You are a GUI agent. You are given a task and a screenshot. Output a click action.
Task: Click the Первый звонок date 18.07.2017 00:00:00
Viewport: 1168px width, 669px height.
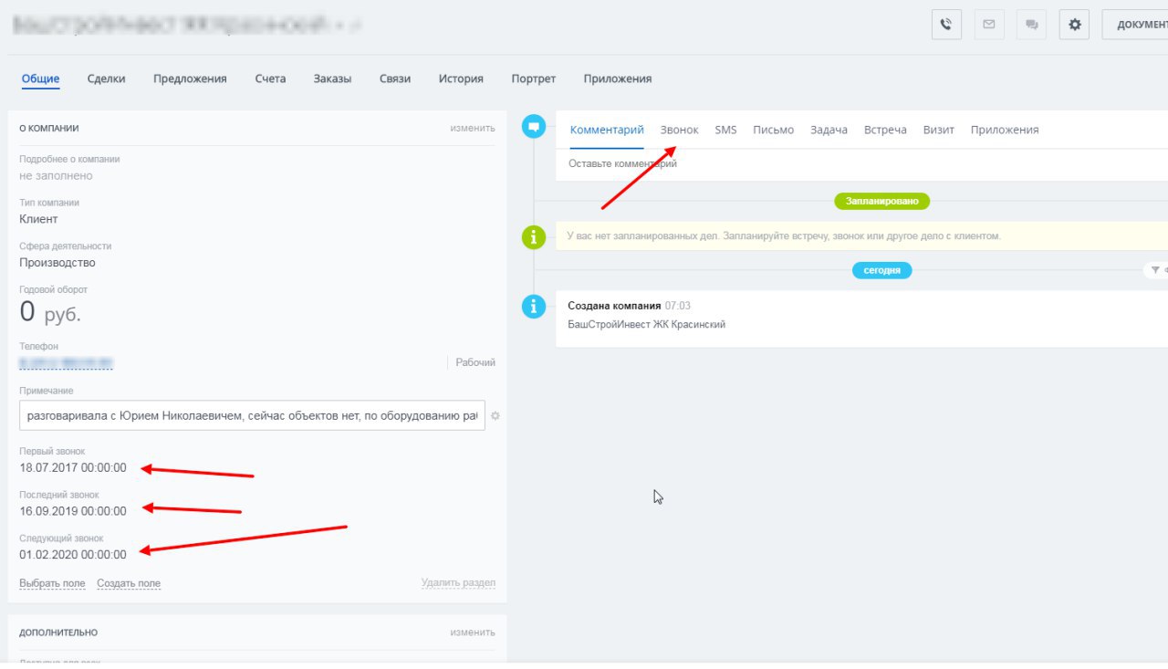73,468
